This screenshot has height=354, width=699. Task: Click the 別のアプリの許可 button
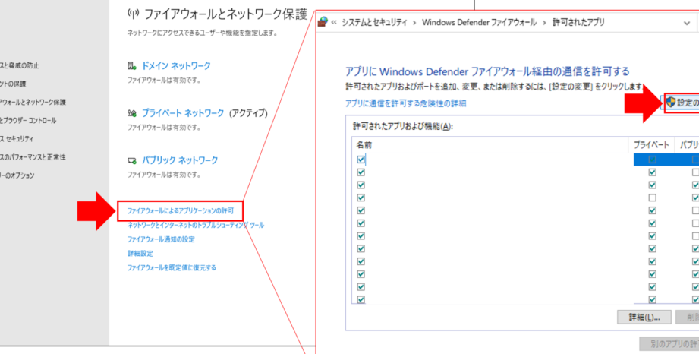point(669,343)
